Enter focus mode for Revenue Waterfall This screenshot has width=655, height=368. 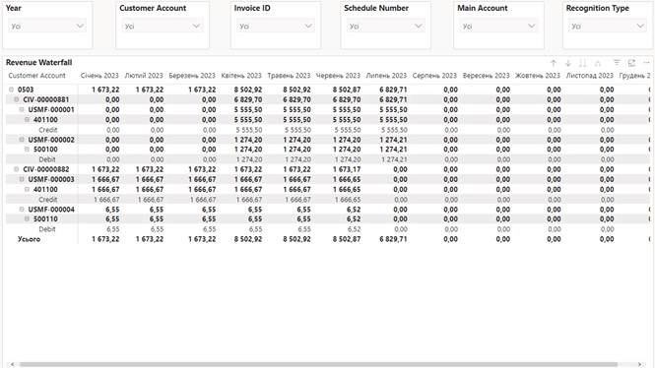631,63
